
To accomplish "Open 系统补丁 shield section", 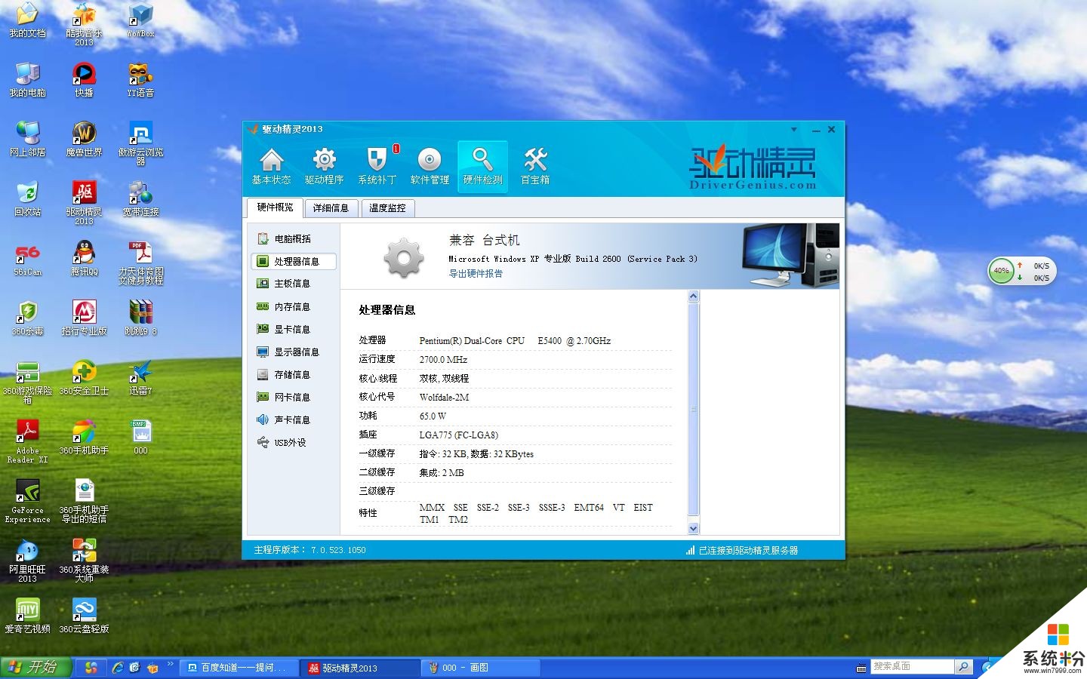I will point(377,166).
